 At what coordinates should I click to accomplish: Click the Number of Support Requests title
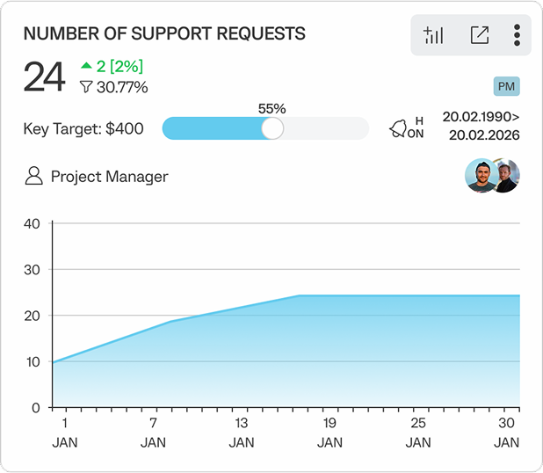click(x=164, y=34)
